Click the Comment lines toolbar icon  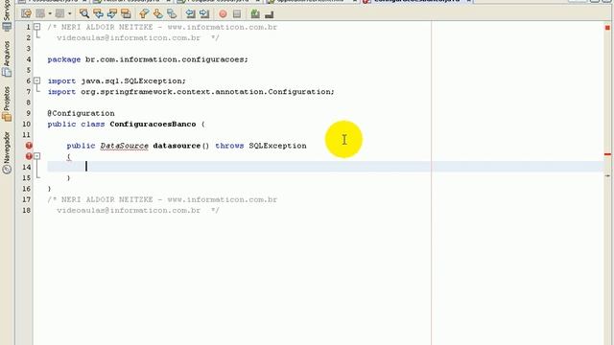click(255, 13)
